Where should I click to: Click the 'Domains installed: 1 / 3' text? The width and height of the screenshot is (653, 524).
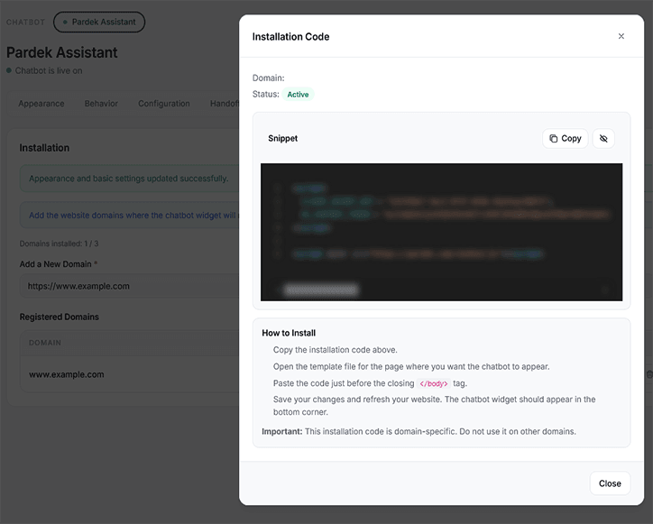click(x=59, y=244)
